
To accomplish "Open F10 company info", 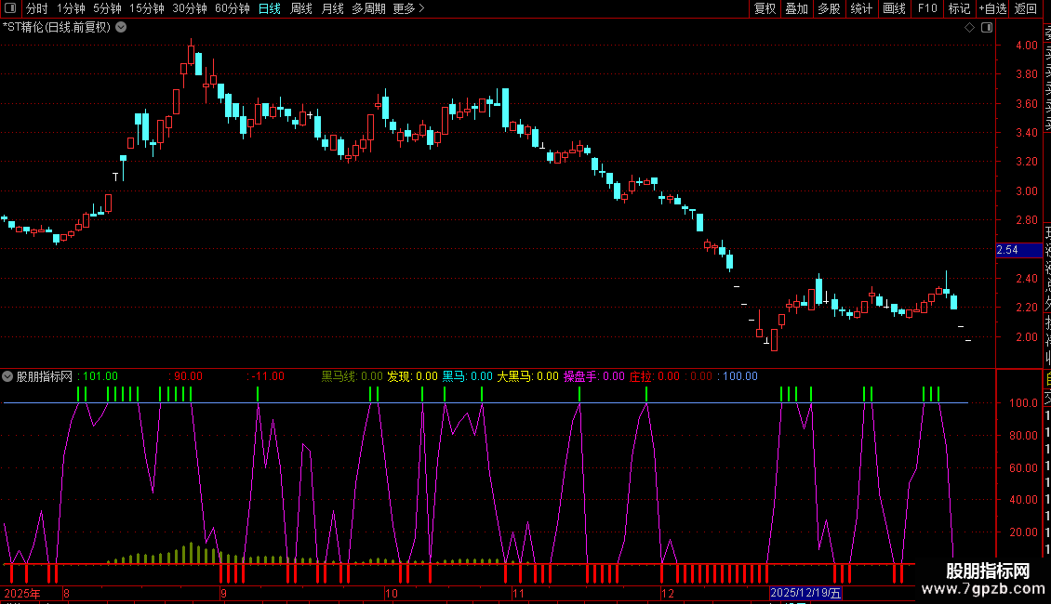I will (x=927, y=8).
